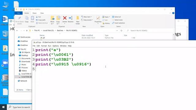The width and height of the screenshot is (196, 110).
Task: Select Music in navigation pane
Action: (x=22, y=64)
